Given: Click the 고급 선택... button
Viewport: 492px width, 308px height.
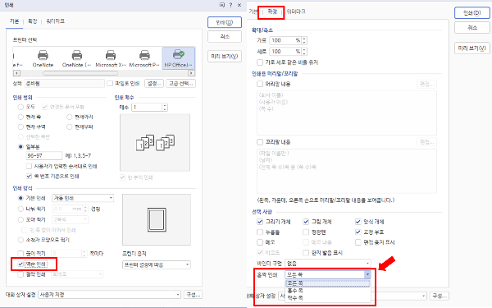Looking at the screenshot, I should tap(180, 83).
